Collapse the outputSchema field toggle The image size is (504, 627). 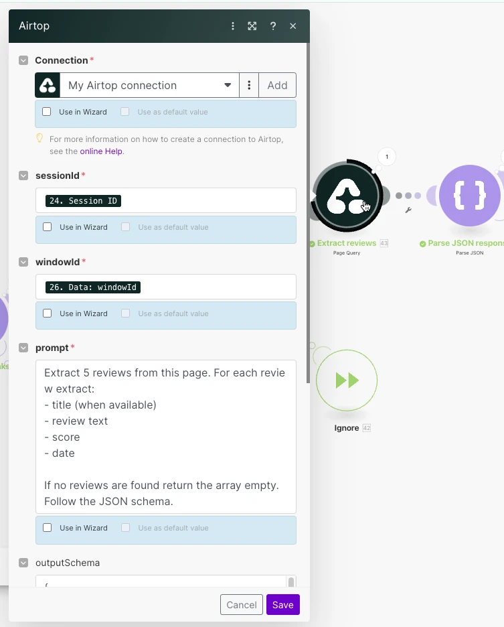(x=23, y=563)
